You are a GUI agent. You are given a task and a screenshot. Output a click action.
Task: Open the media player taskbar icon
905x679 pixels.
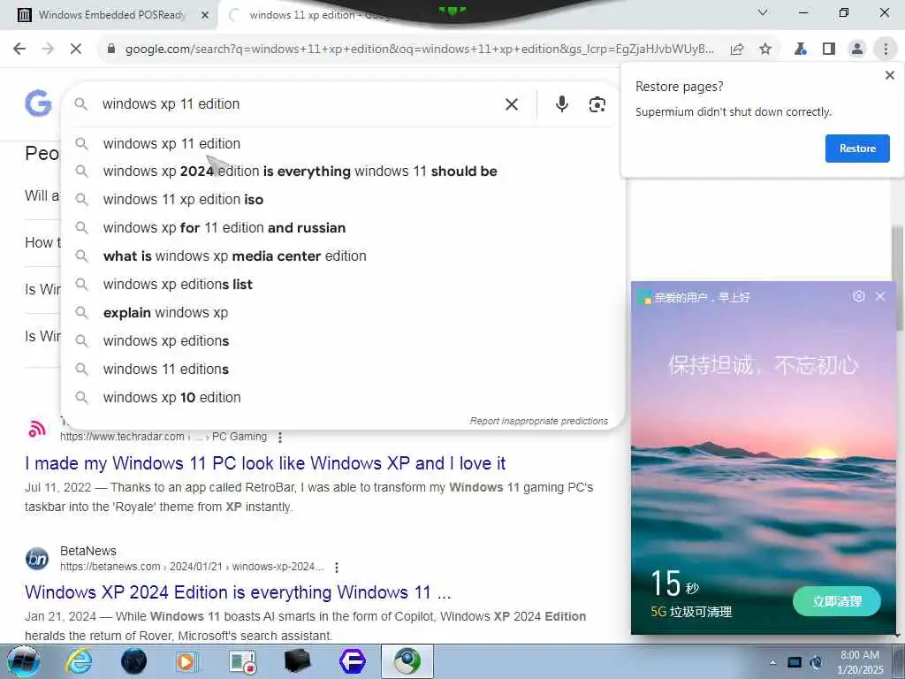click(187, 661)
